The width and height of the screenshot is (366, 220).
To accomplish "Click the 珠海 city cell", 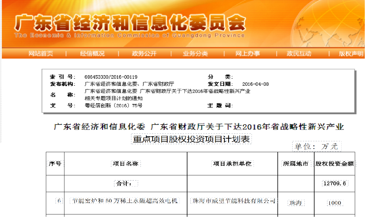I will pyautogui.click(x=296, y=203).
